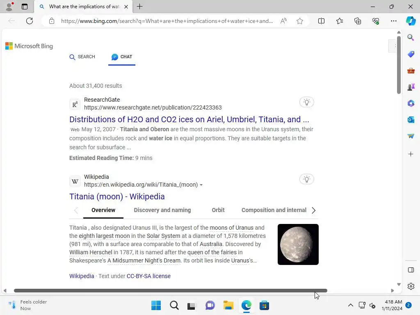Viewport: 420px width, 315px height.
Task: Click the horizontal scrollbar thumb
Action: tap(171, 291)
